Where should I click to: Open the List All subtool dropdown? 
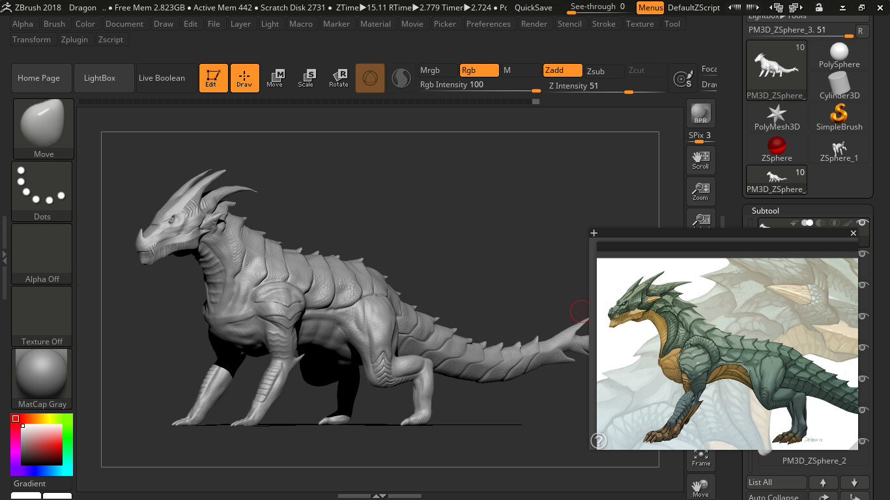pos(775,482)
